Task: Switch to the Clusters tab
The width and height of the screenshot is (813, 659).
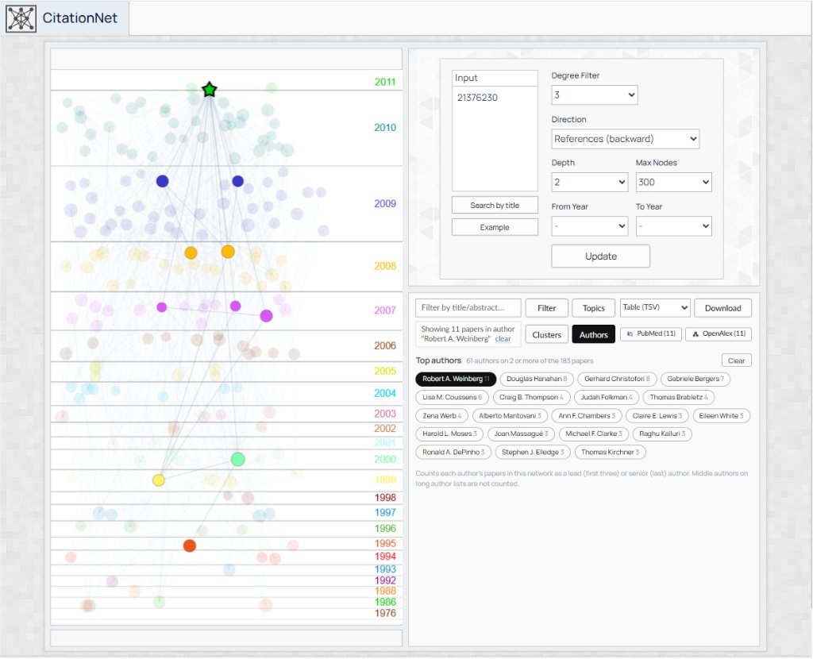Action: pos(546,334)
